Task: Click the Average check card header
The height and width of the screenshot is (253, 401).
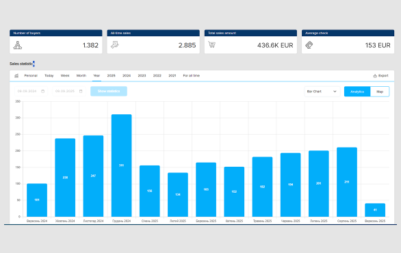Action: point(348,33)
